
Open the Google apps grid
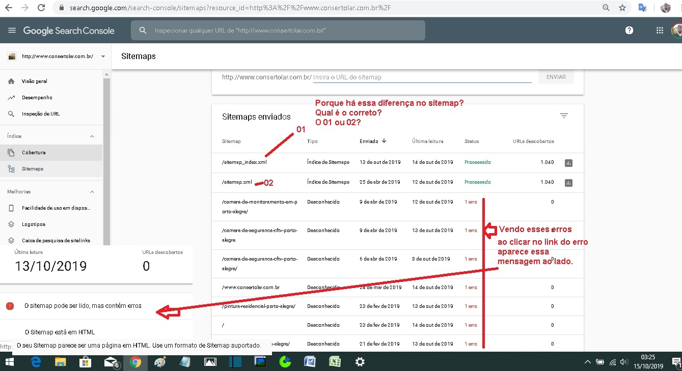pos(660,31)
